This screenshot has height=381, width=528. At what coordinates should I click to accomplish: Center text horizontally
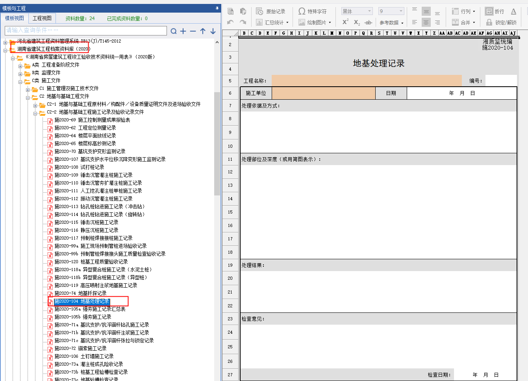[x=426, y=22]
